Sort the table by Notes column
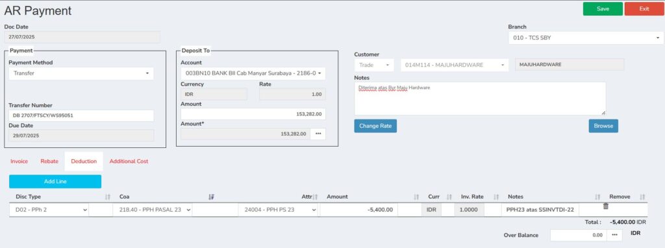The height and width of the screenshot is (248, 665). (x=597, y=197)
